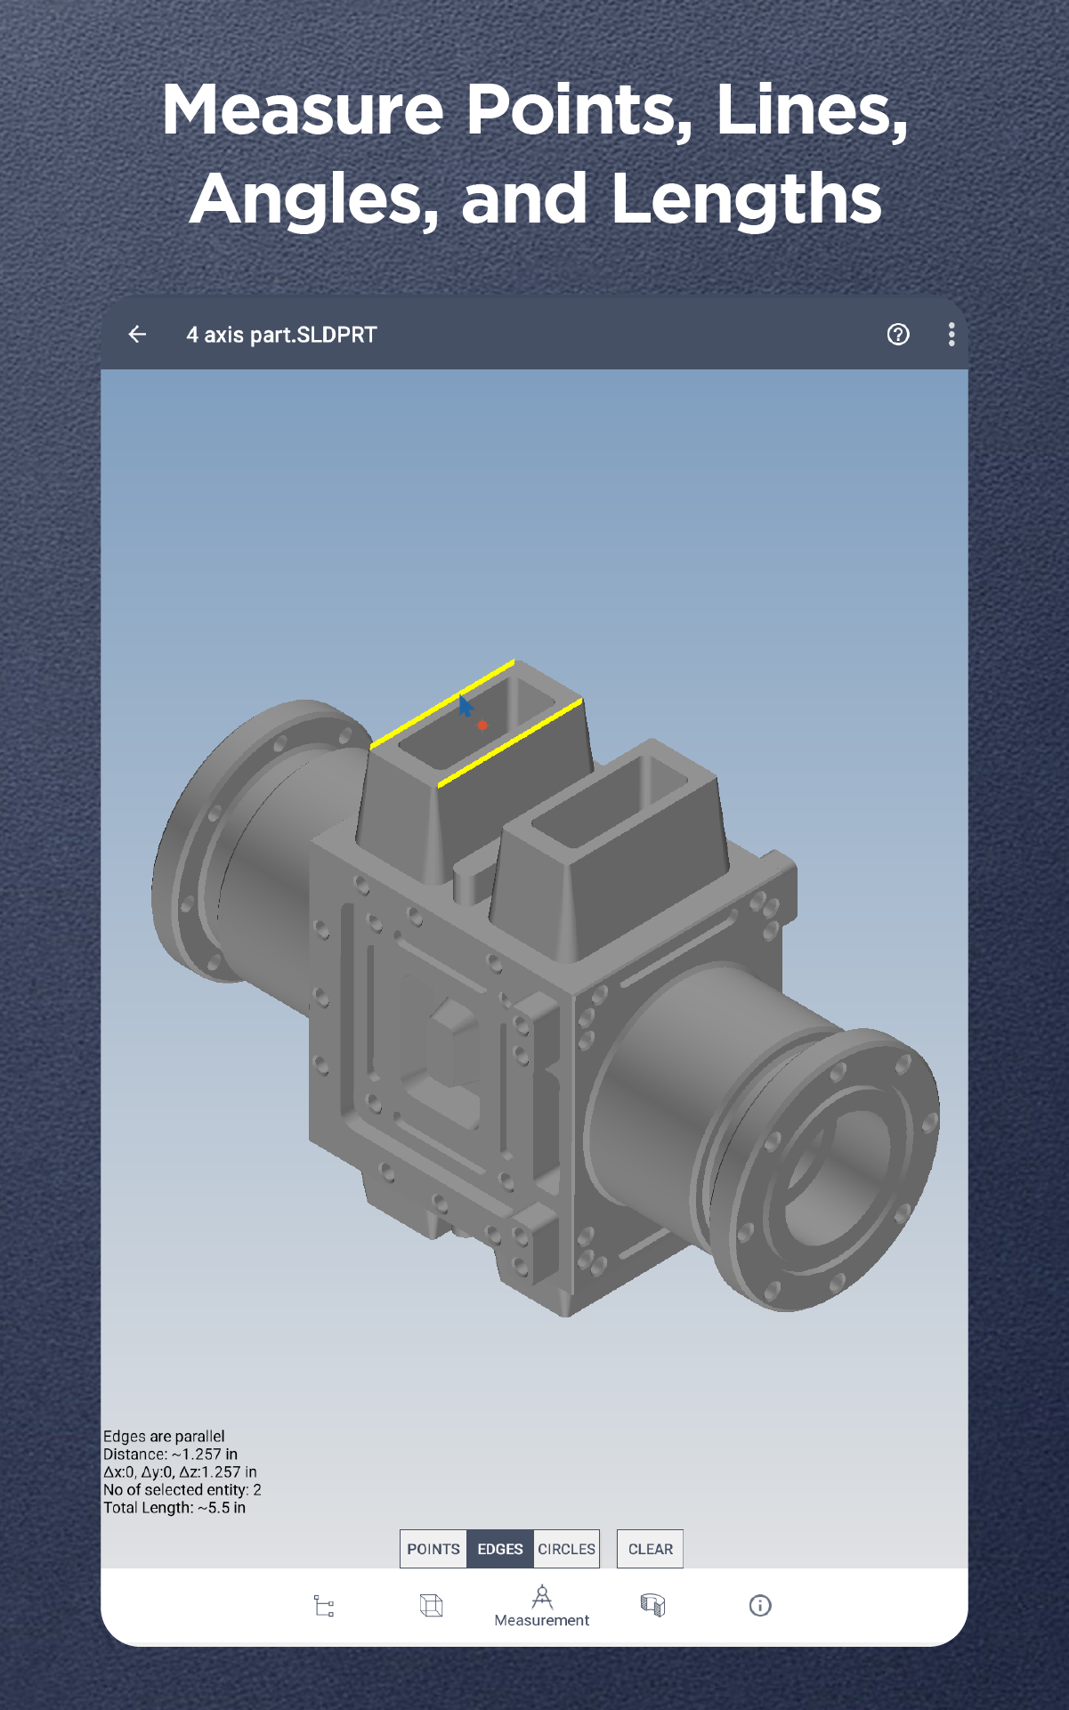The width and height of the screenshot is (1069, 1710).
Task: Clear the measurement with CLEAR button
Action: 650,1549
